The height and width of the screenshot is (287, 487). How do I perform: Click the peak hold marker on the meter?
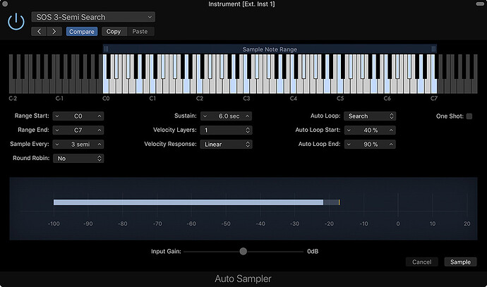[339, 202]
